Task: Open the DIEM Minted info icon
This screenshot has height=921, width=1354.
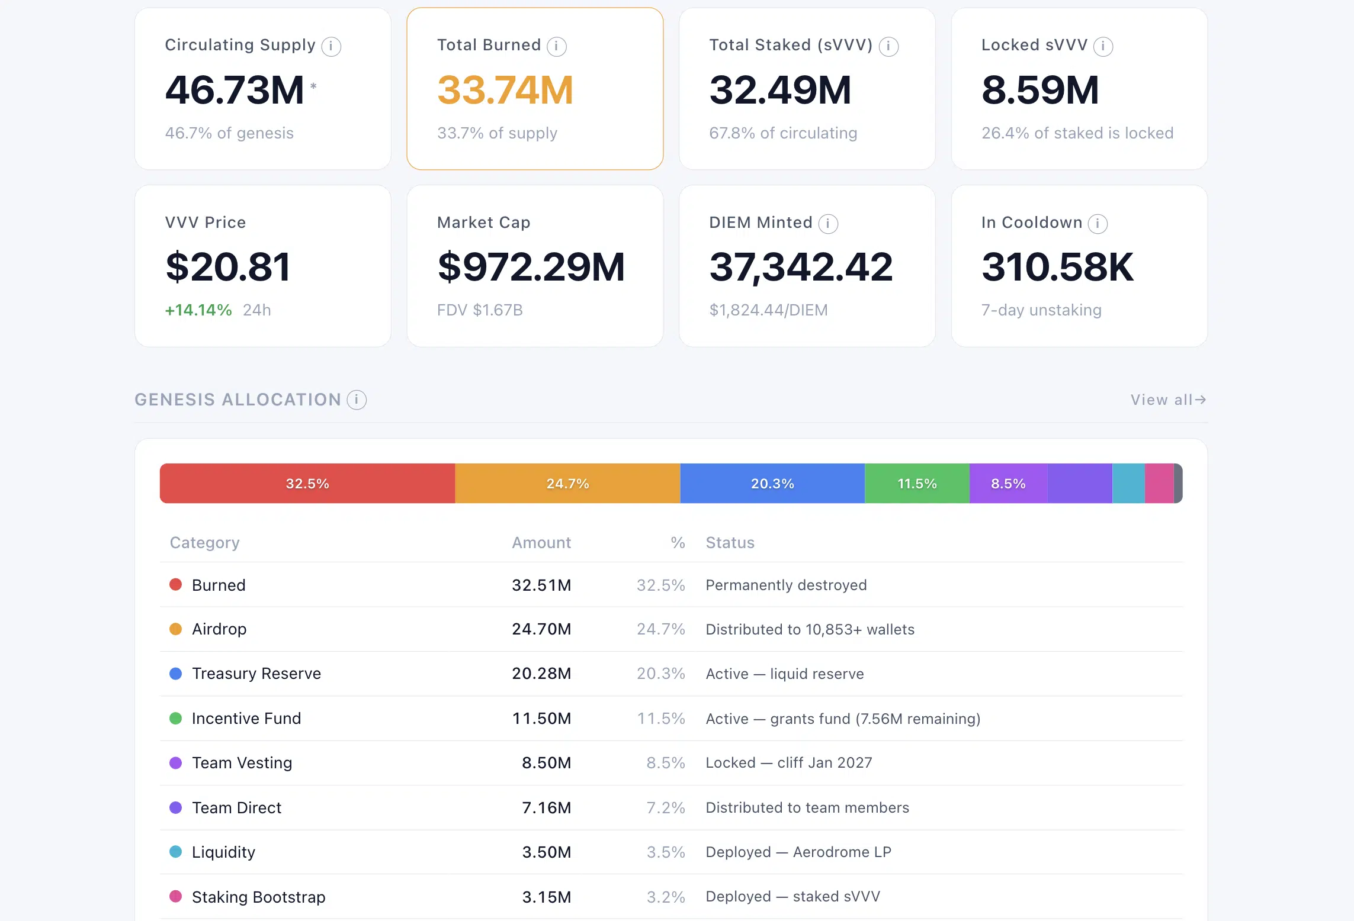Action: click(828, 224)
